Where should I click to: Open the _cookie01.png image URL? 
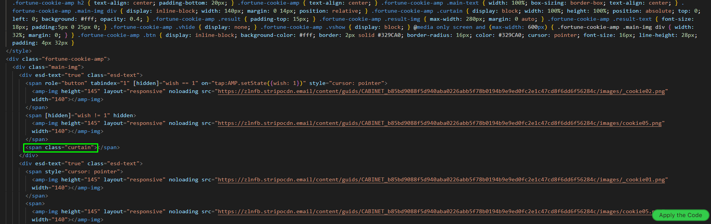(x=441, y=180)
